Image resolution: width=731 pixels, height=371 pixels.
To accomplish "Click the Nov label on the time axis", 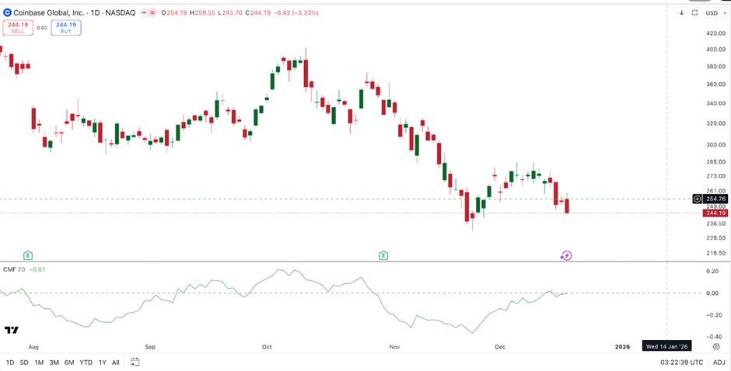I will pos(395,347).
